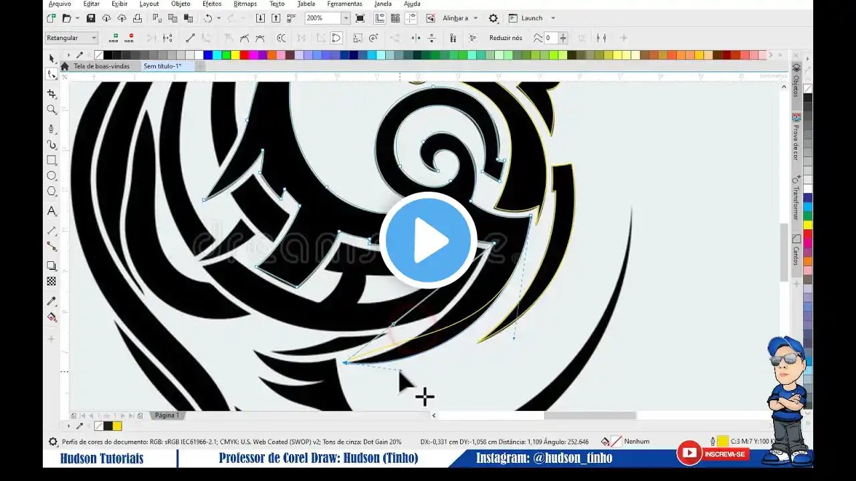Select the Rectangle tool

coord(51,160)
